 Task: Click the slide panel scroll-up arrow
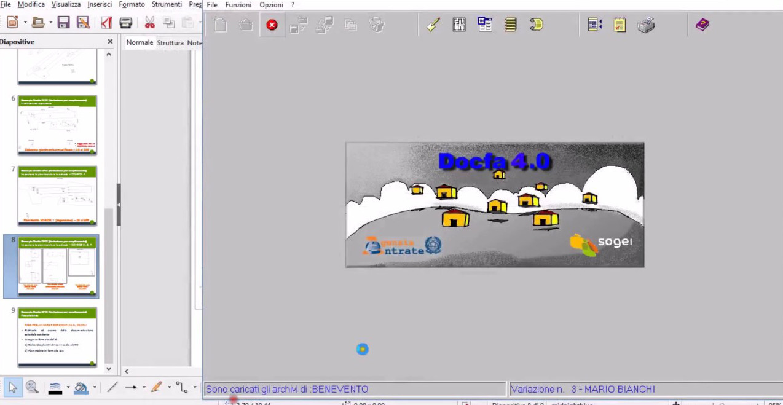point(109,54)
